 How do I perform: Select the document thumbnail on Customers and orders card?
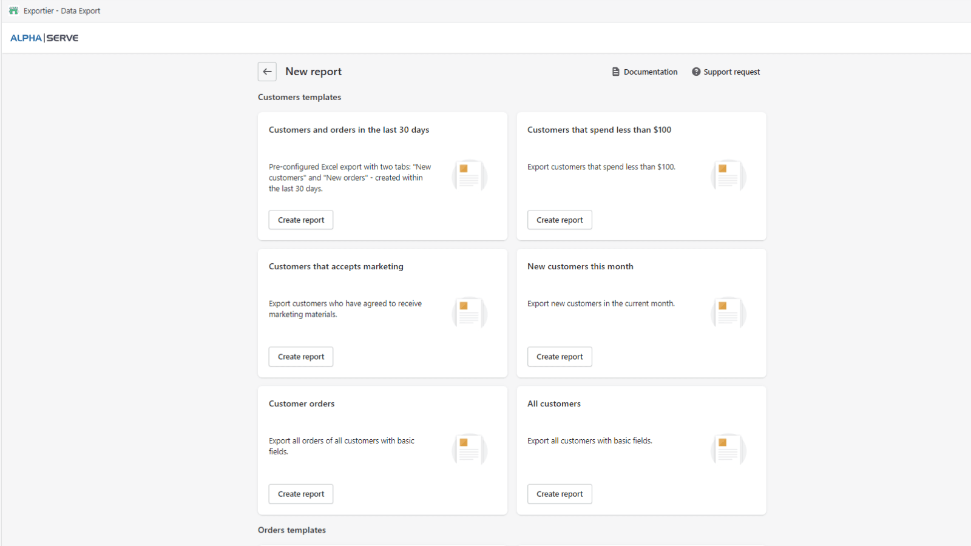pyautogui.click(x=469, y=176)
